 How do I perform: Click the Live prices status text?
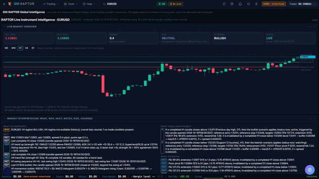click(311, 177)
